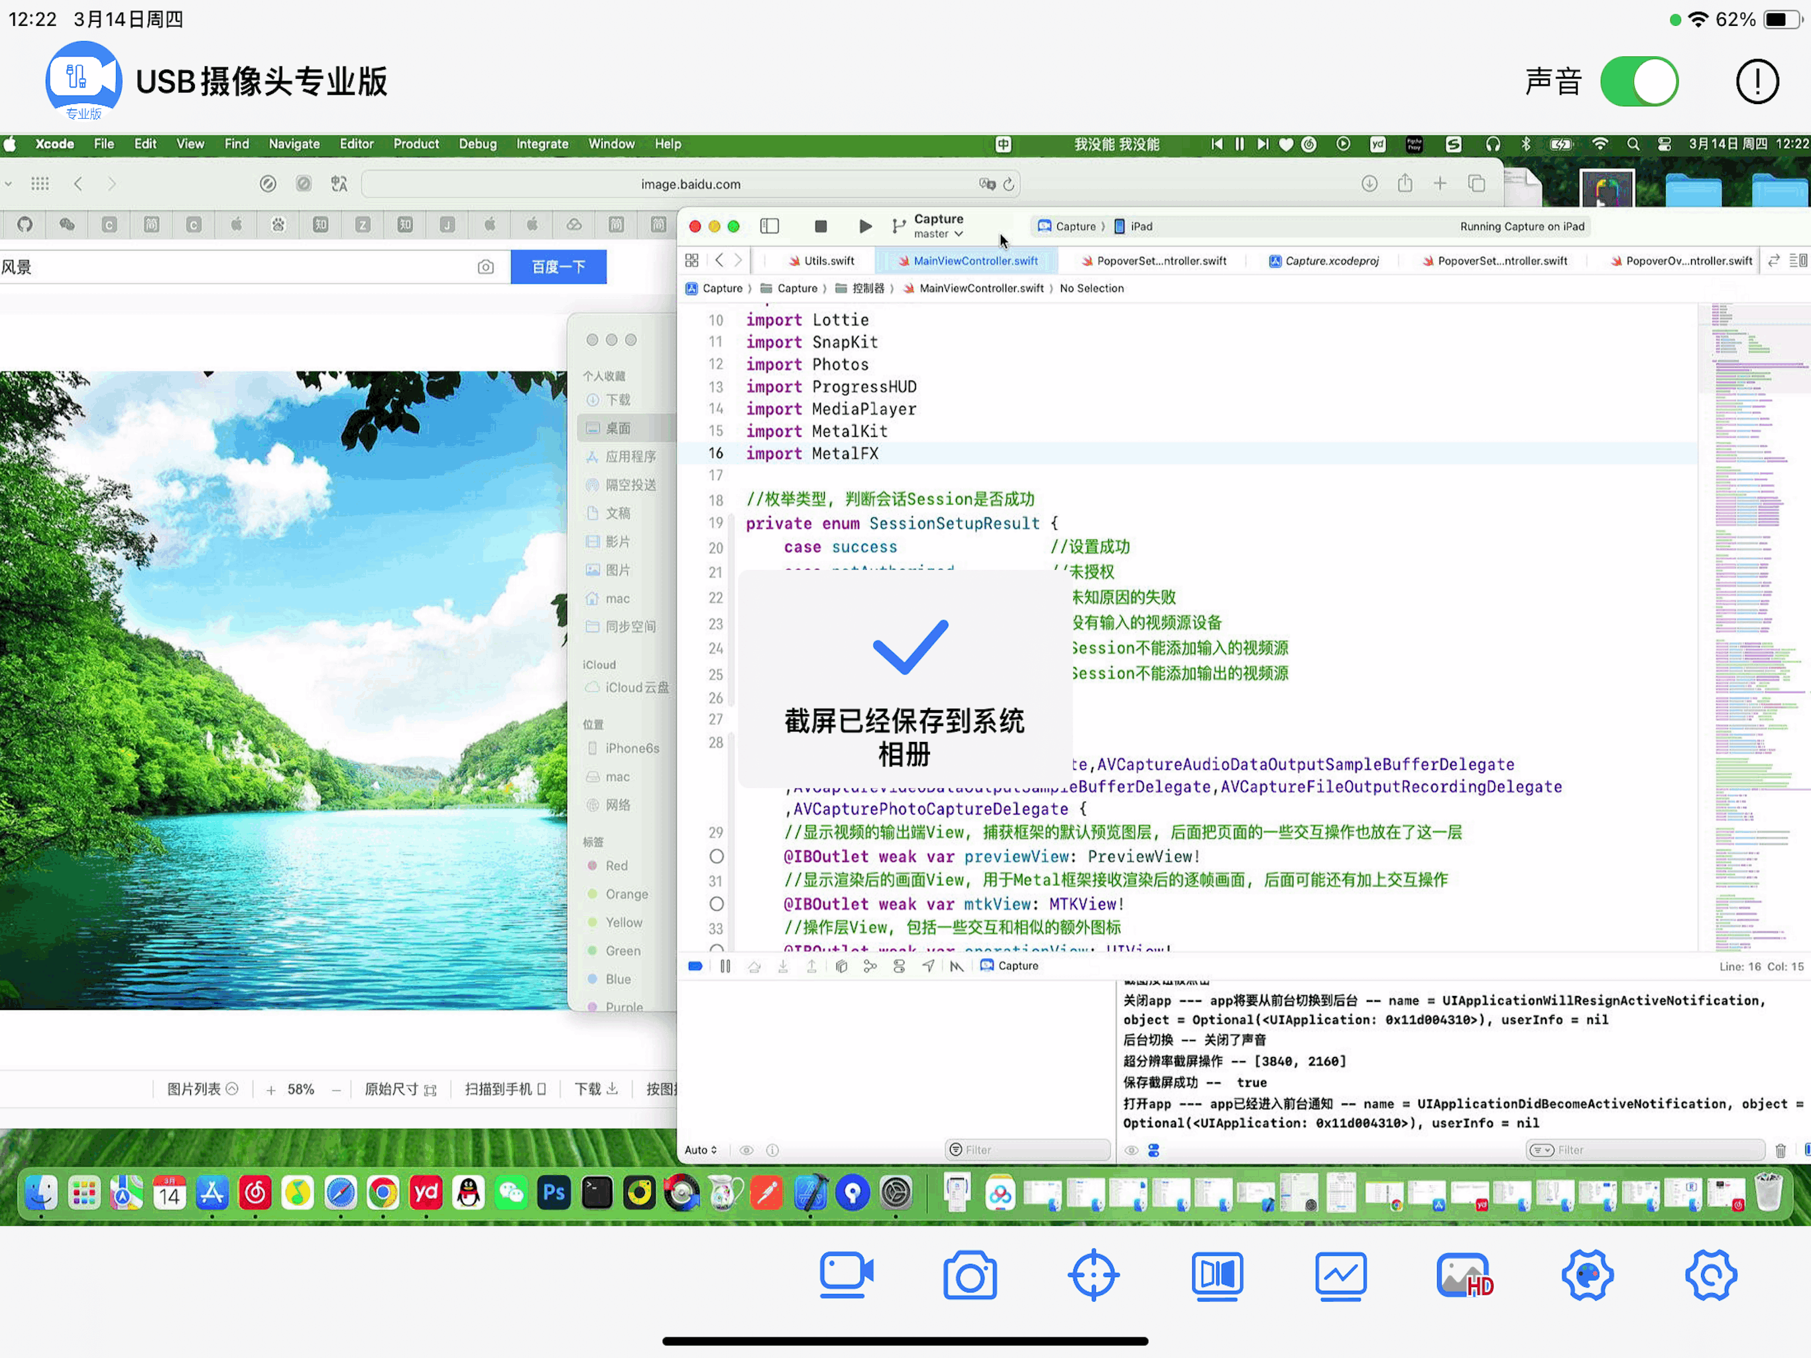Image resolution: width=1811 pixels, height=1358 pixels.
Task: Open Spotlight search in menu bar
Action: (1633, 144)
